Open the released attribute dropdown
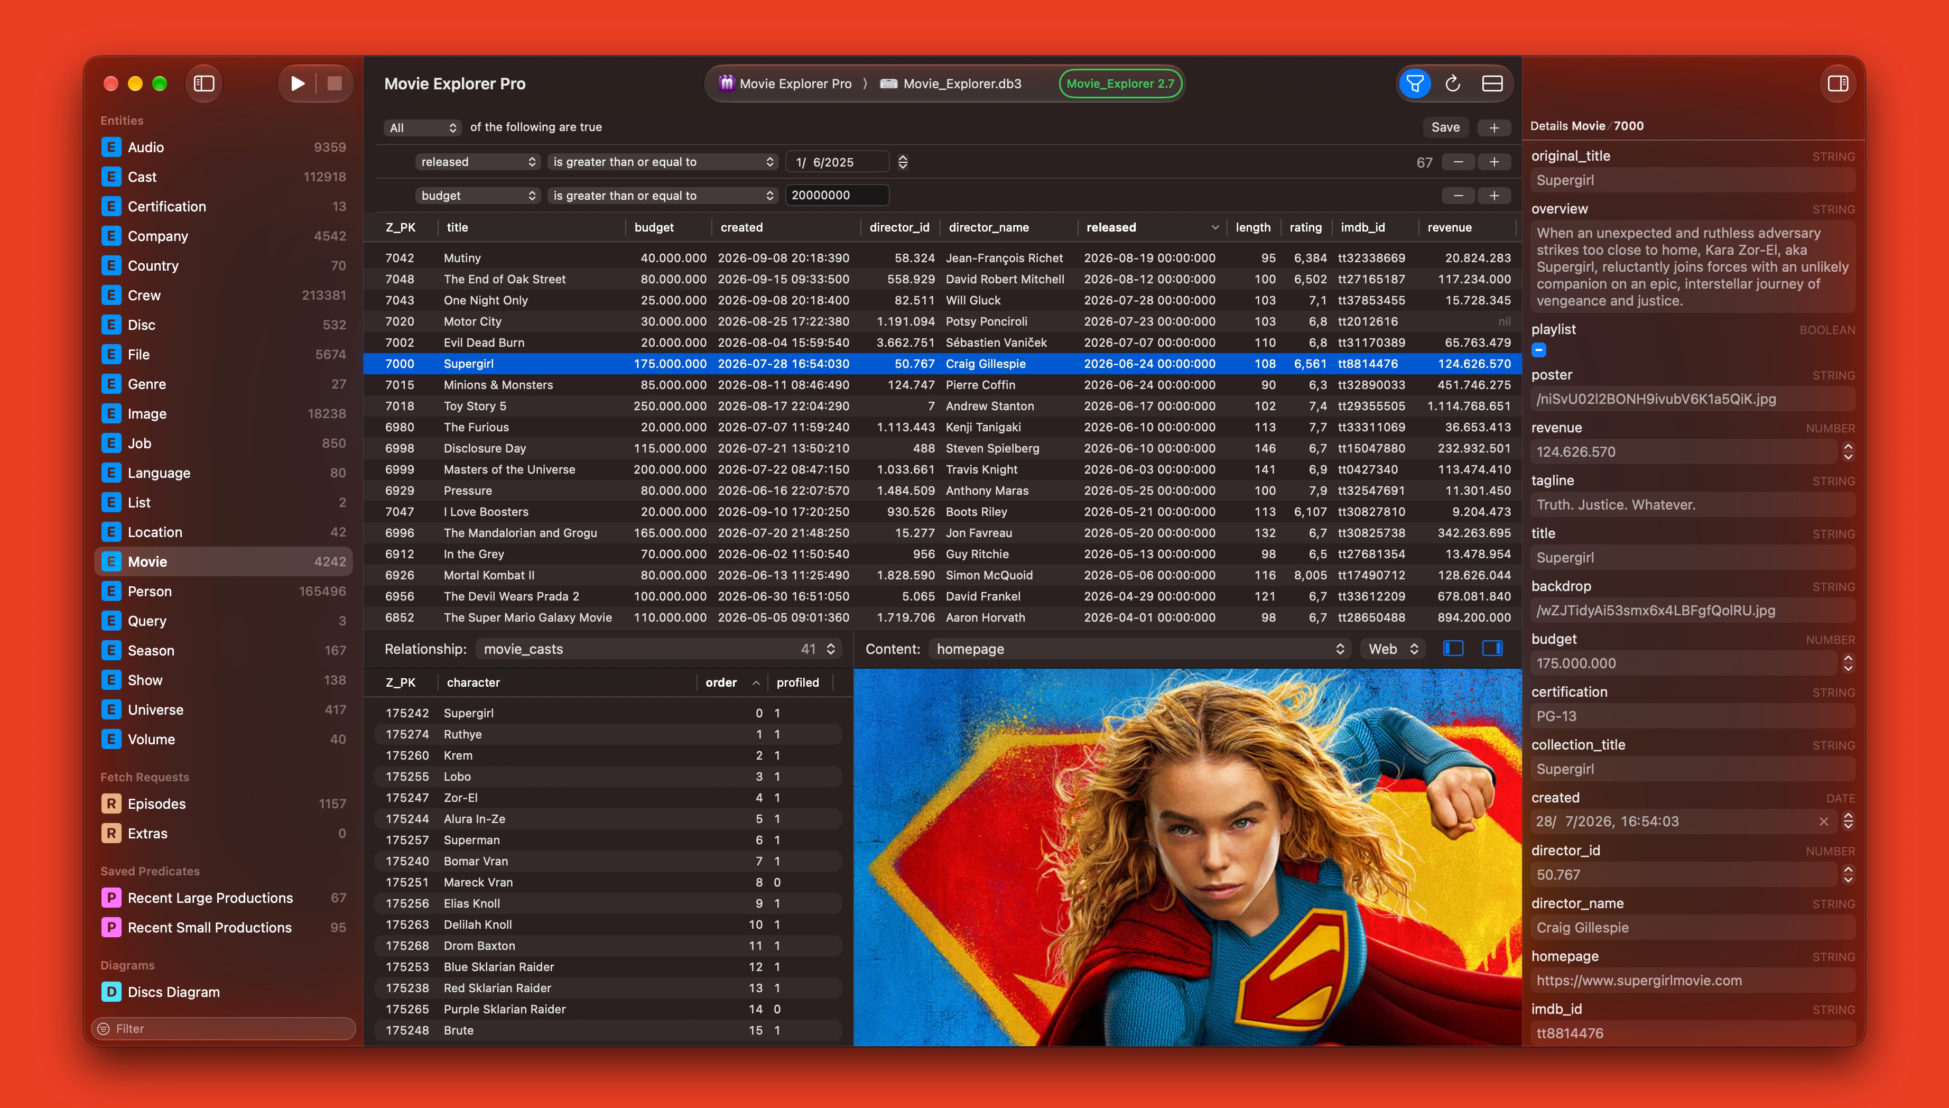This screenshot has height=1108, width=1949. click(x=477, y=162)
